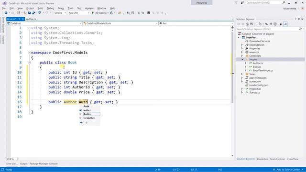Image resolution: width=306 pixels, height=172 pixels.
Task: Click the notifications flag icon
Action: 236,2
